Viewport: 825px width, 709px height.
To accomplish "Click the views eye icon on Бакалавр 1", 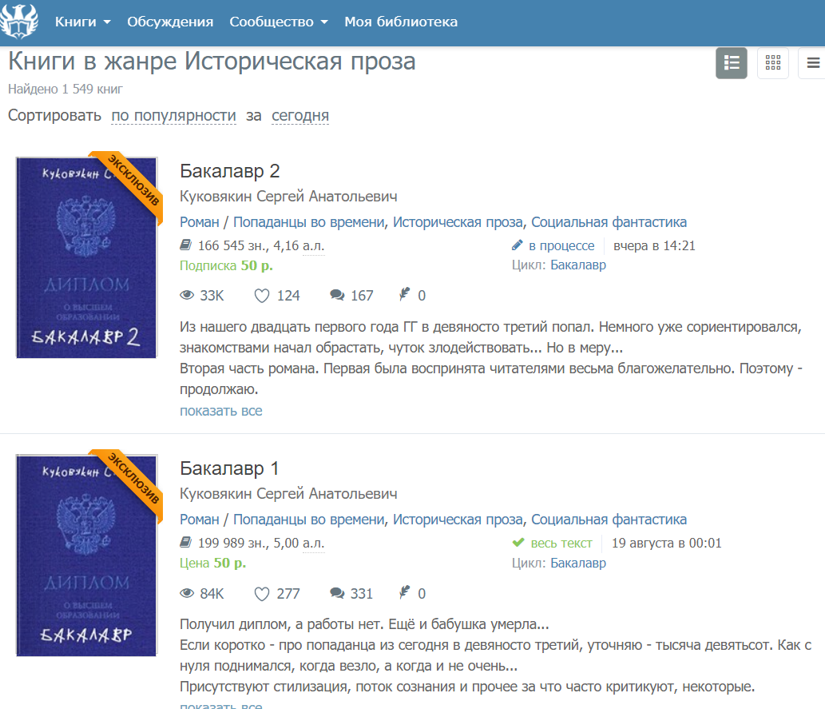I will pos(188,594).
